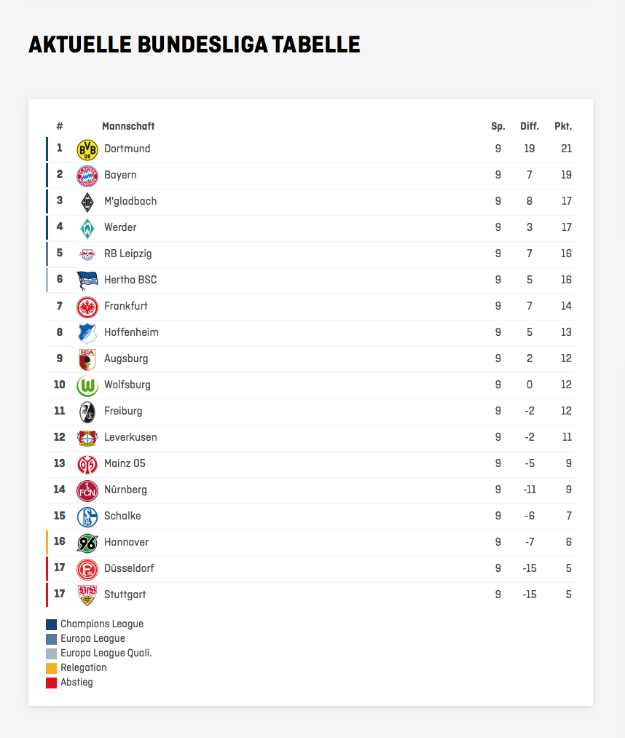Click the yellow Relegation legend swatch
The width and height of the screenshot is (625, 738).
click(x=51, y=668)
